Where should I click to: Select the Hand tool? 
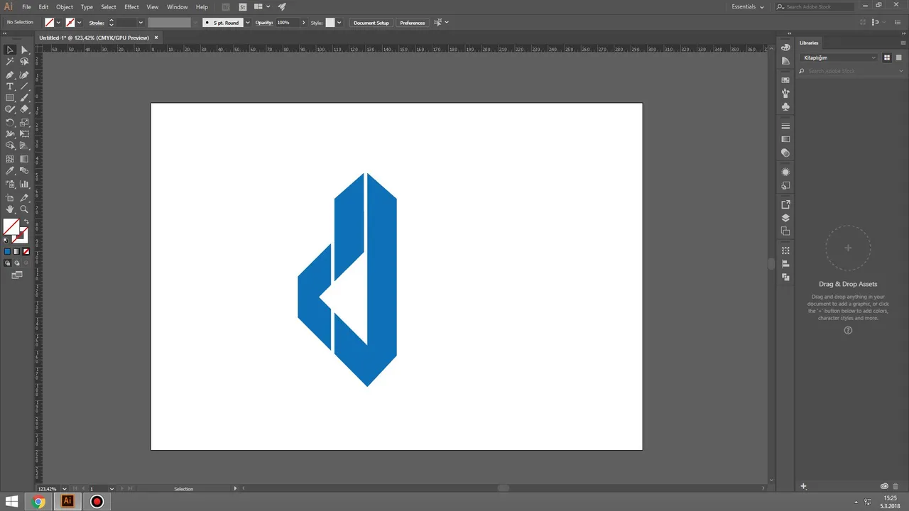(10, 209)
